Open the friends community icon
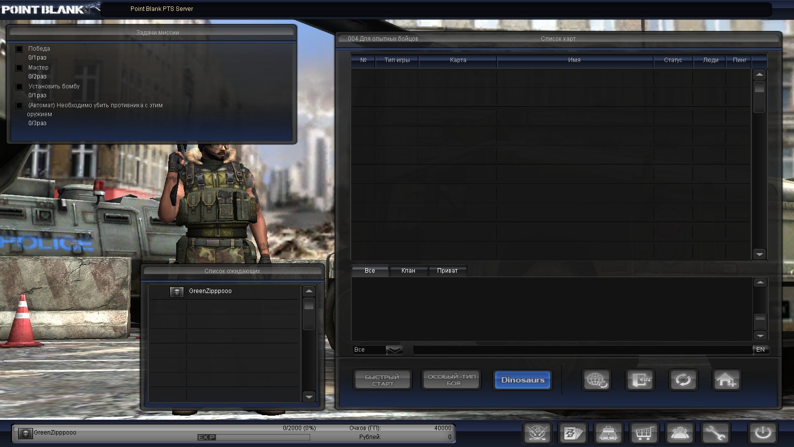This screenshot has width=794, height=447. point(679,433)
